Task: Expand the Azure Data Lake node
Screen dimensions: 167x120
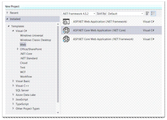Action: pyautogui.click(x=13, y=95)
